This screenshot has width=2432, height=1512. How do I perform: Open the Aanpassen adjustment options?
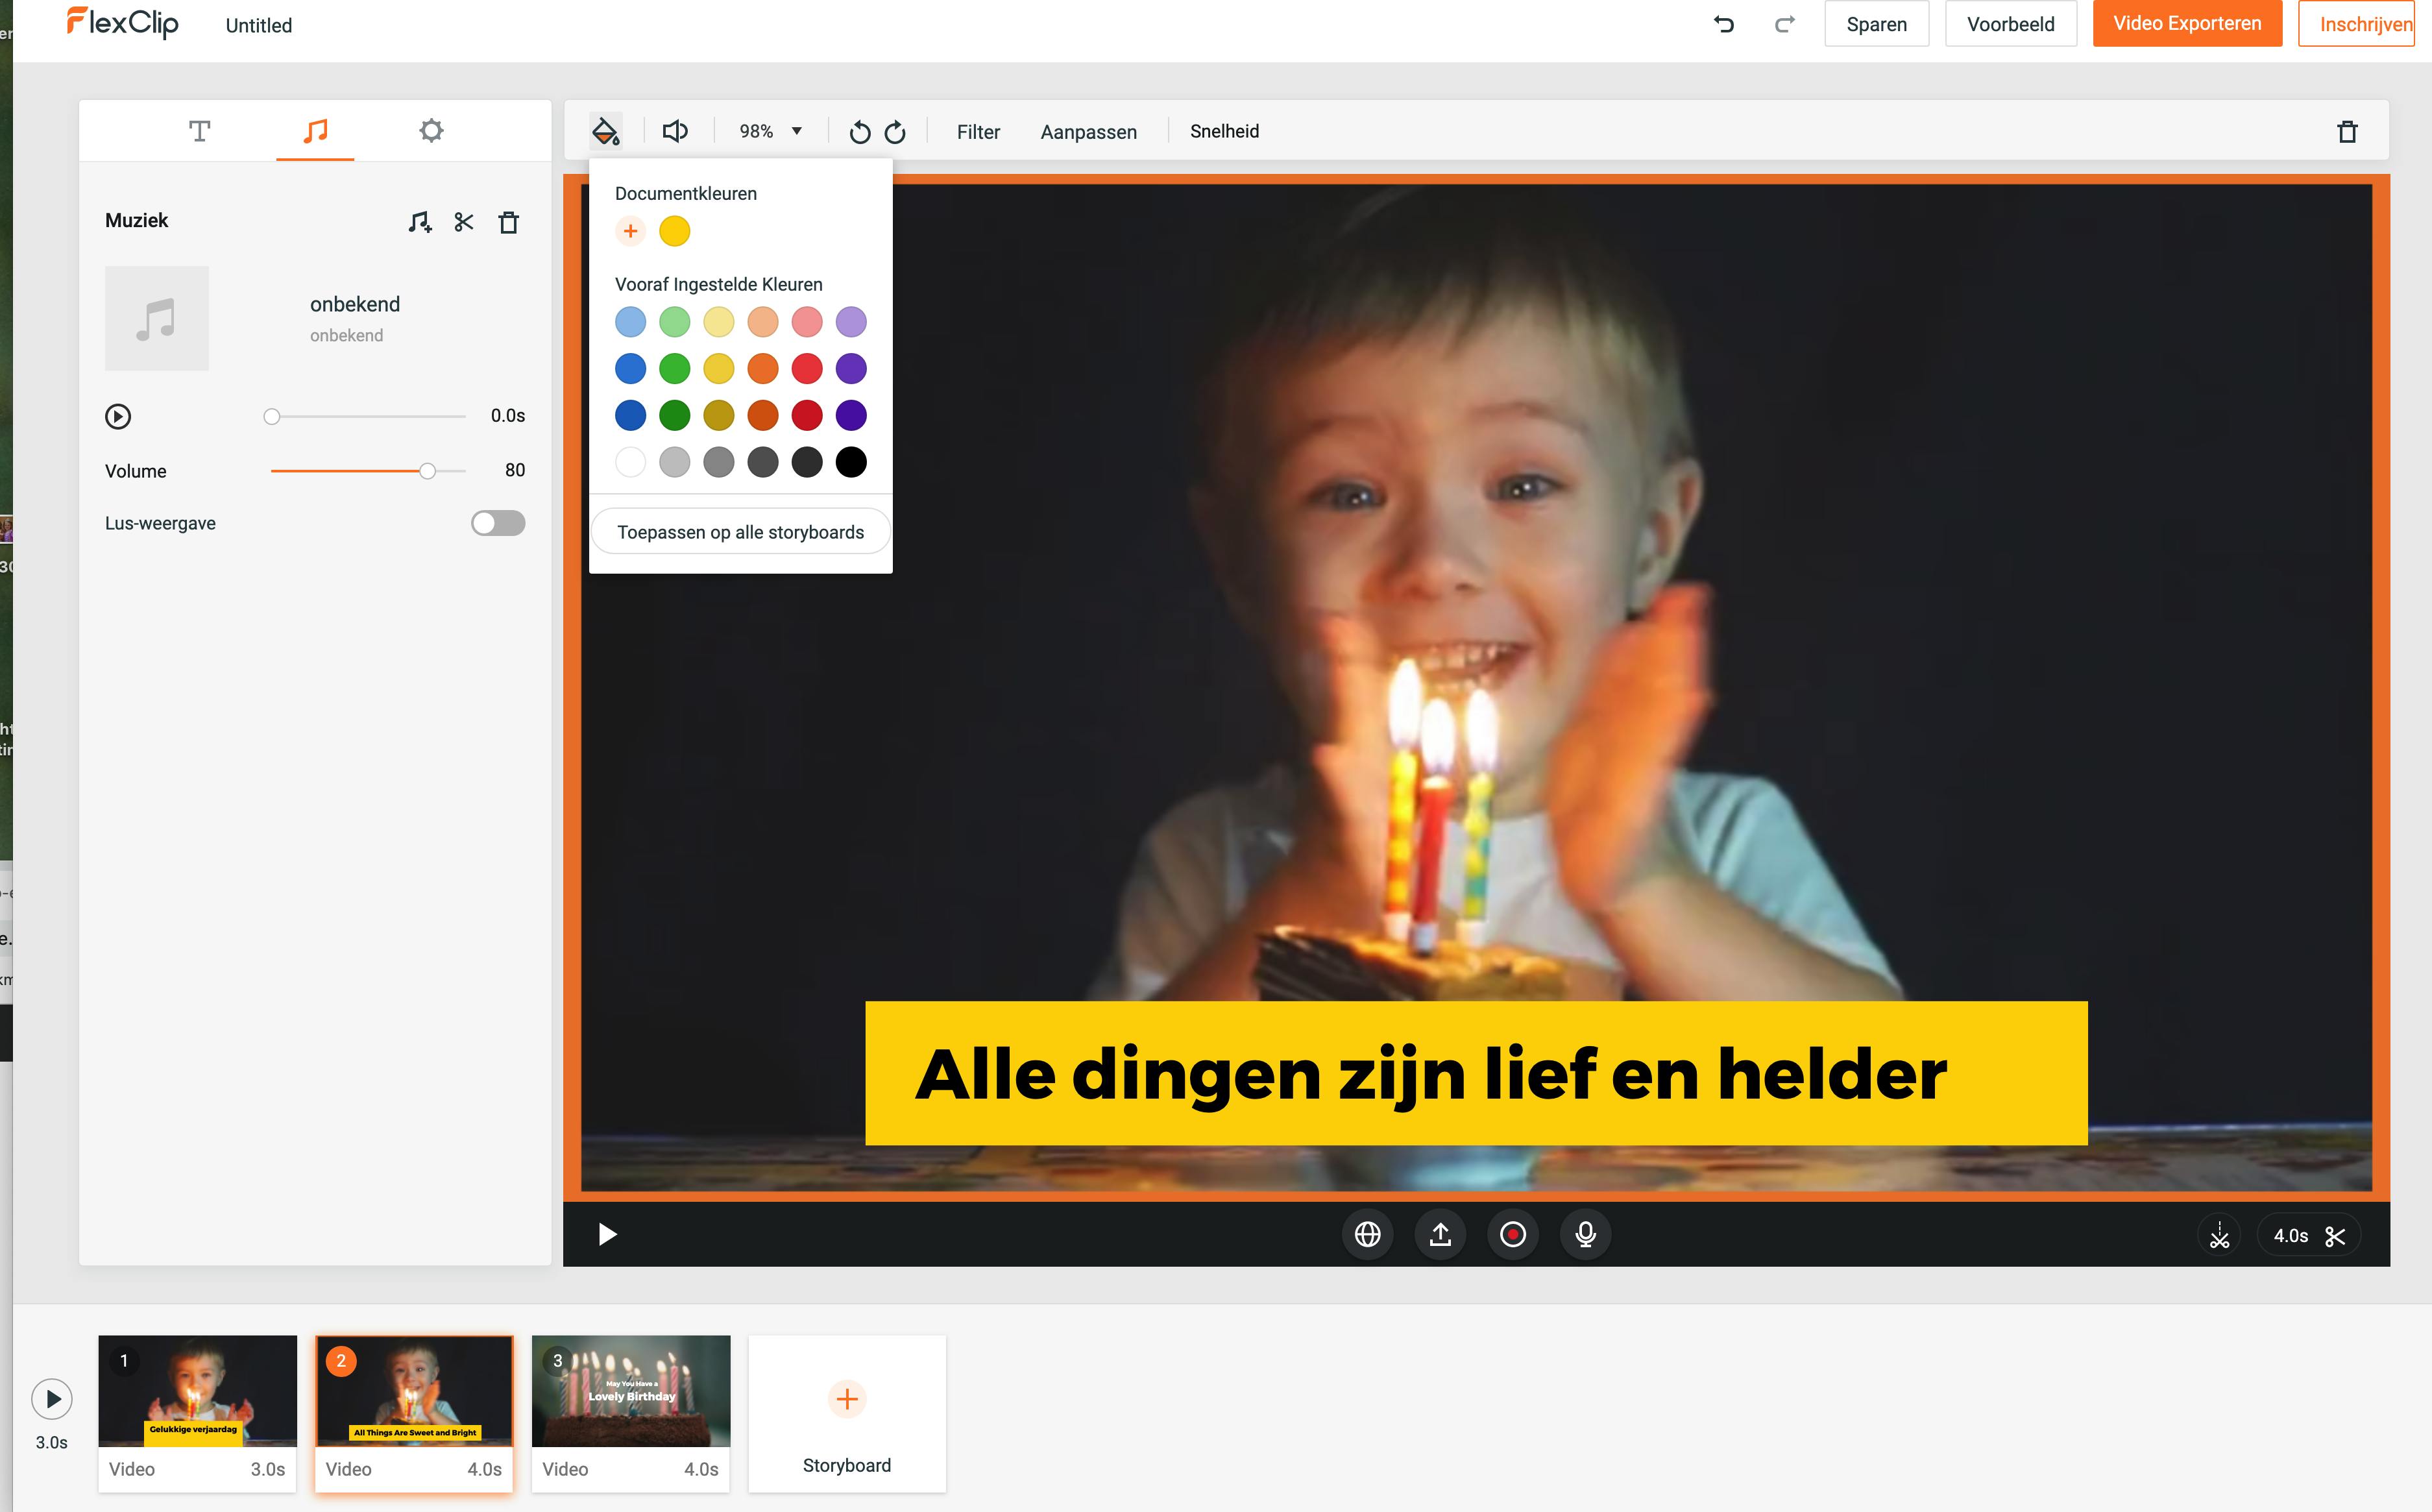pyautogui.click(x=1088, y=132)
